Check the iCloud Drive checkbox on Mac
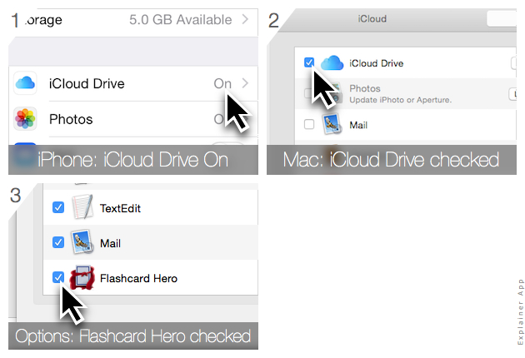 309,62
